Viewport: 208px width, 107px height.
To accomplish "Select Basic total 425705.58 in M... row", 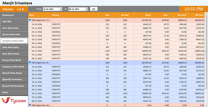I will [x=143, y=63].
